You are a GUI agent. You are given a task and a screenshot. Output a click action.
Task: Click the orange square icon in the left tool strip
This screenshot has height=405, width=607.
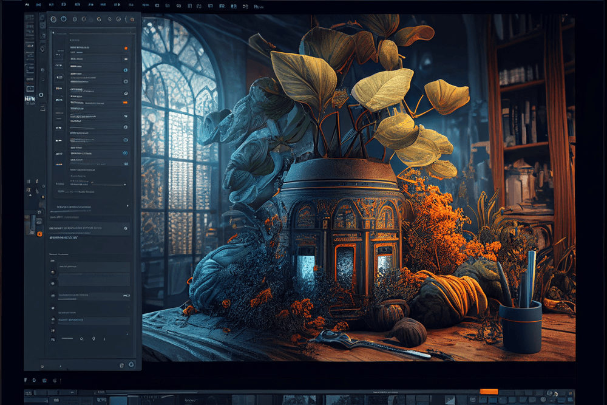coord(40,233)
